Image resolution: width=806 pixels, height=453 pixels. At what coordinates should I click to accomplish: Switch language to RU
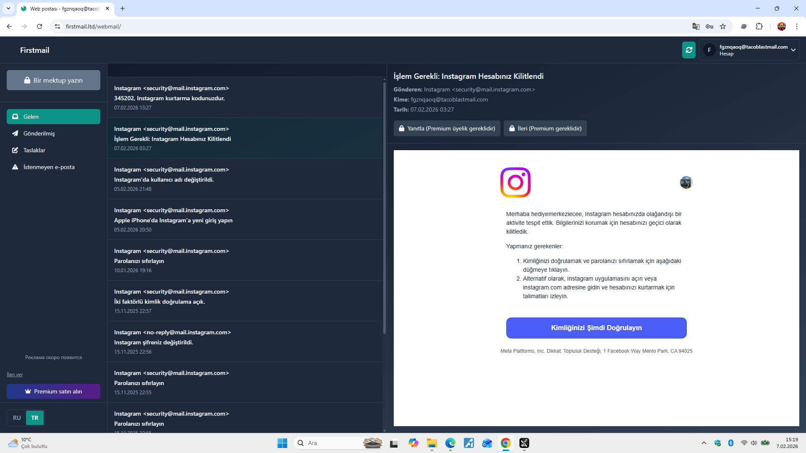click(x=17, y=418)
